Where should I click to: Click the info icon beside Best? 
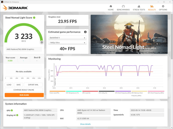click(x=39, y=57)
